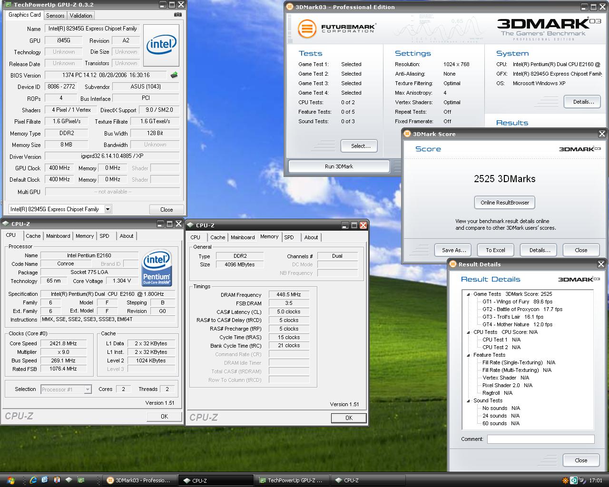Click the speaker volume tray icon
The width and height of the screenshot is (609, 487).
[x=582, y=480]
